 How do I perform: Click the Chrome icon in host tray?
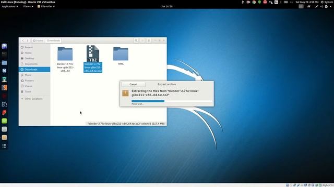[254, 2]
